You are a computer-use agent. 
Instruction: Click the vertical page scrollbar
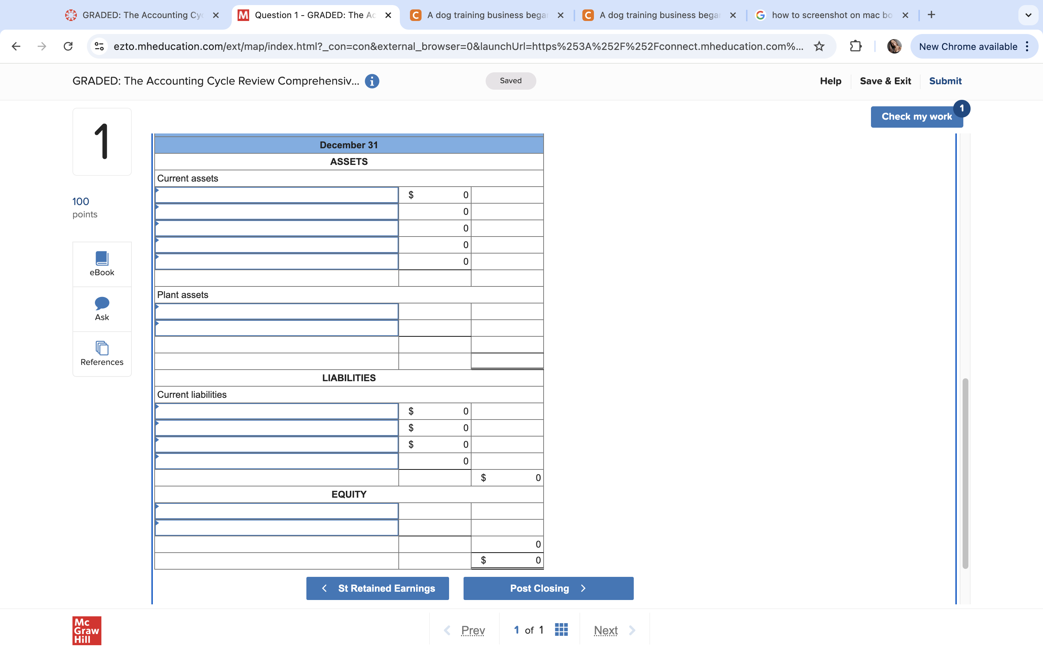965,474
